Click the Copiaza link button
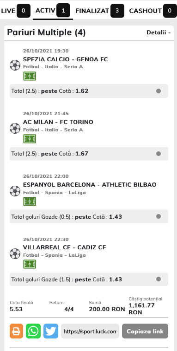The image size is (177, 351). (x=145, y=331)
